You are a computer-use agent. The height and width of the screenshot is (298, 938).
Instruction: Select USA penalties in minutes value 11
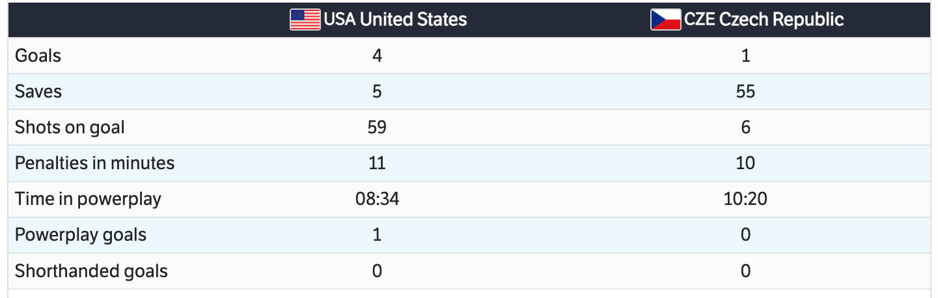pos(377,163)
